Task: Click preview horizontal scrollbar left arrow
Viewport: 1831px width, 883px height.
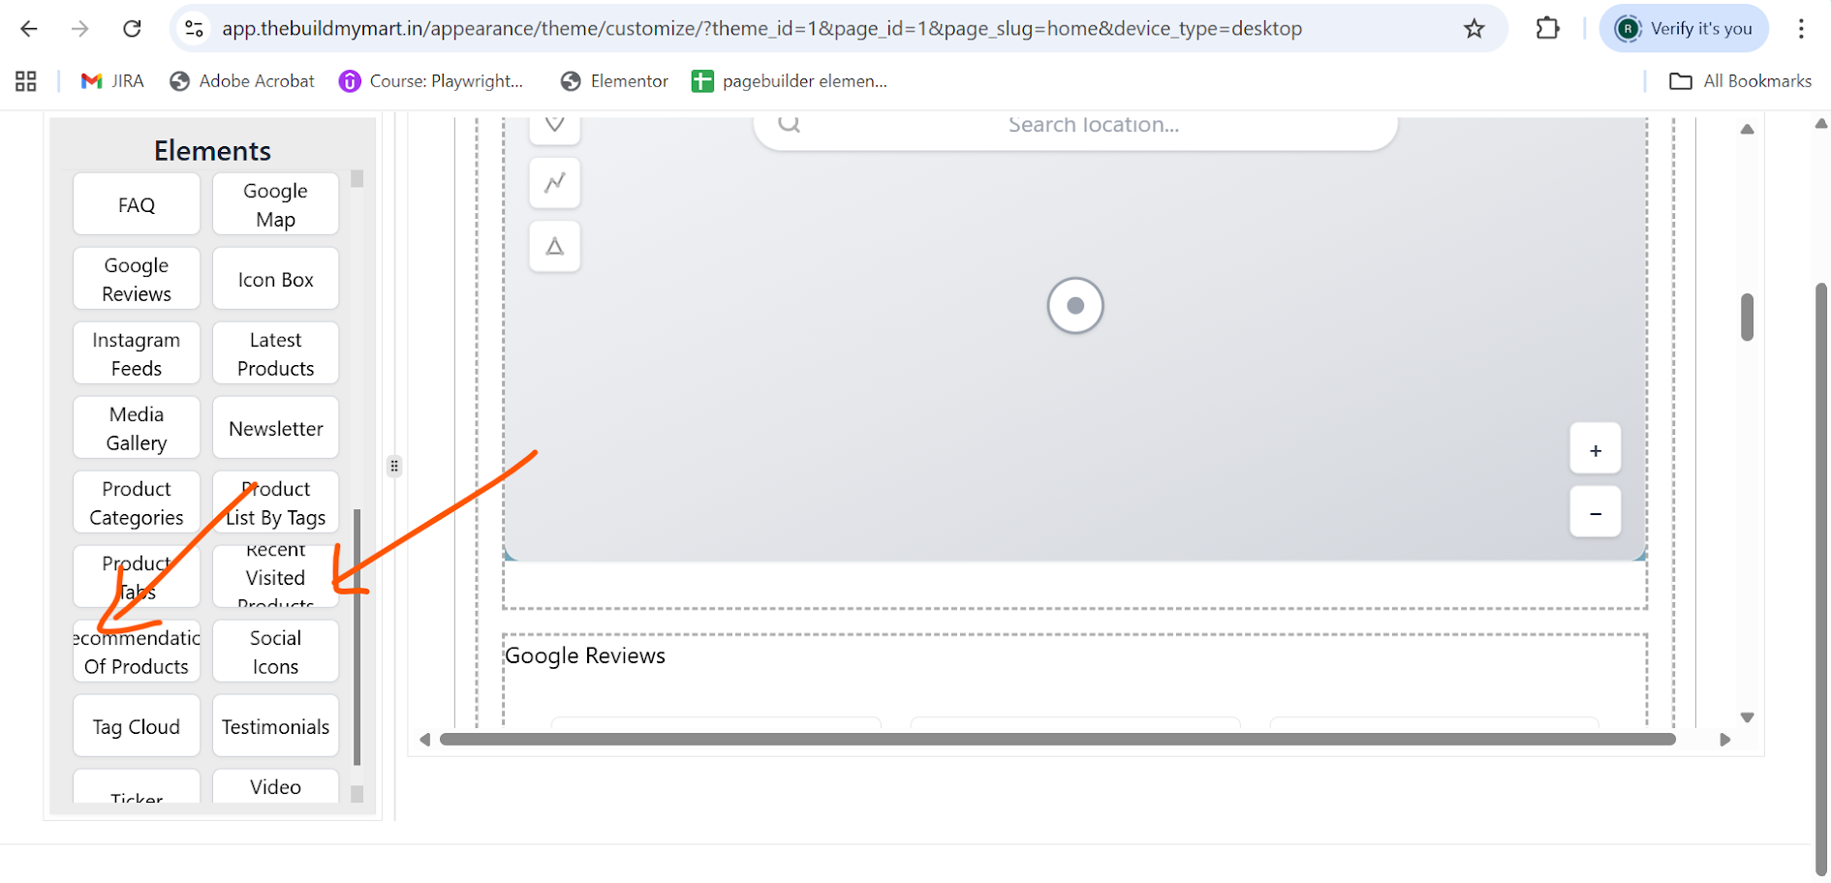Action: pyautogui.click(x=424, y=740)
